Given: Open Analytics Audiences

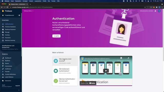Looking at the screenshot, I should click(x=8, y=69).
